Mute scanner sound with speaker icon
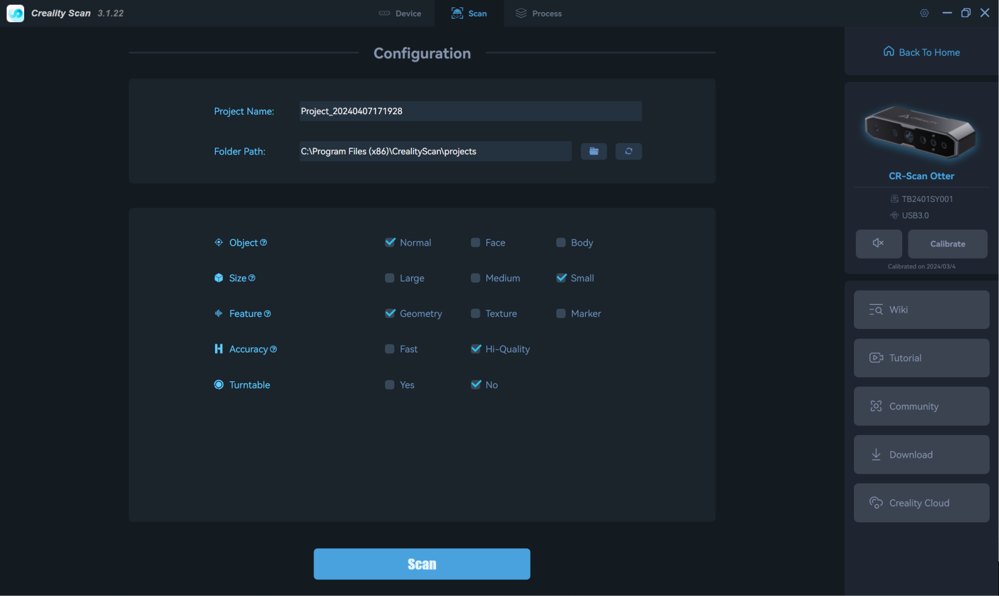999x596 pixels. (879, 244)
